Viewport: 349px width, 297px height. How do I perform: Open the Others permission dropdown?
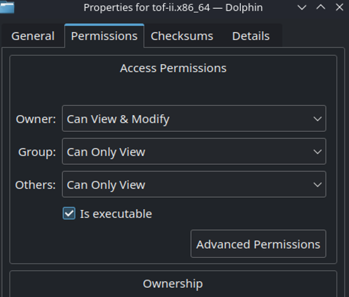click(x=194, y=185)
